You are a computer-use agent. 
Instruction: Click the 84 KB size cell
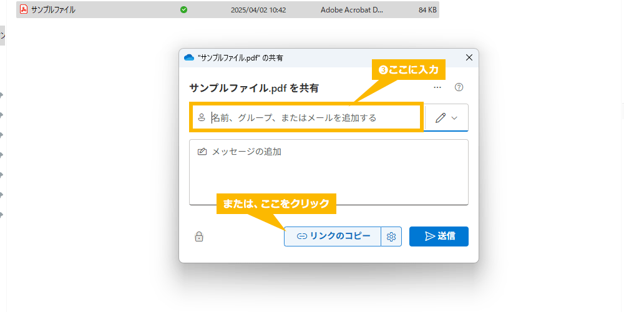click(427, 11)
